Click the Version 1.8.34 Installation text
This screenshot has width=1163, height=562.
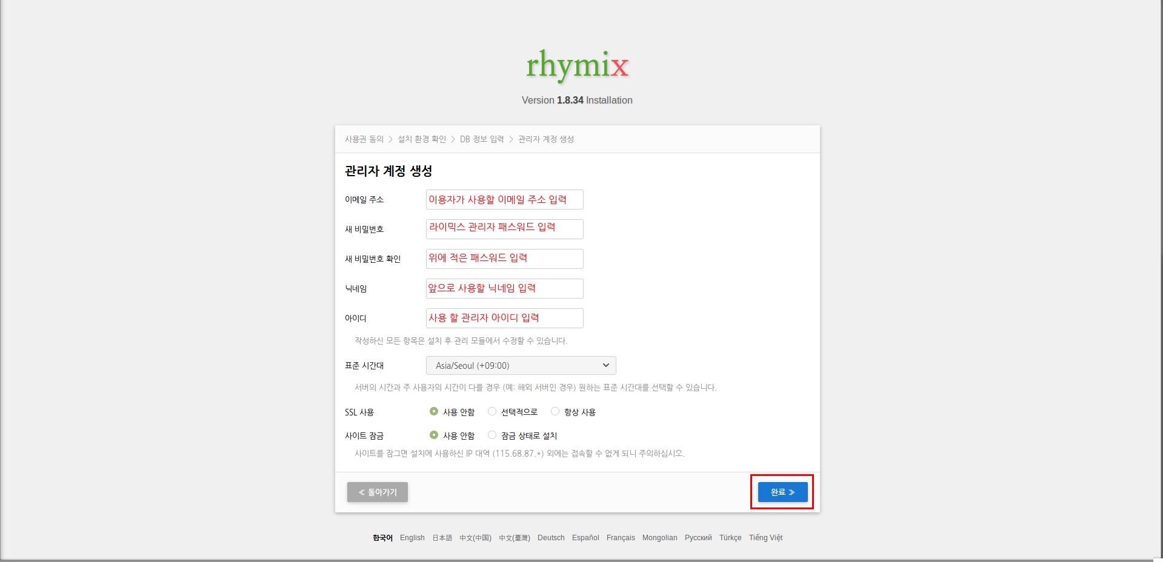pyautogui.click(x=577, y=101)
